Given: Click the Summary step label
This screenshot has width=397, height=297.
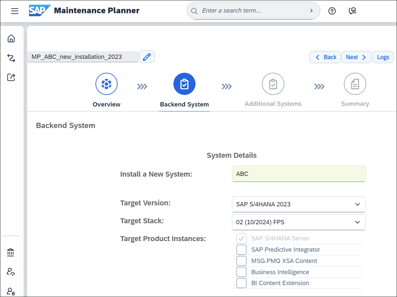Looking at the screenshot, I should click(355, 104).
